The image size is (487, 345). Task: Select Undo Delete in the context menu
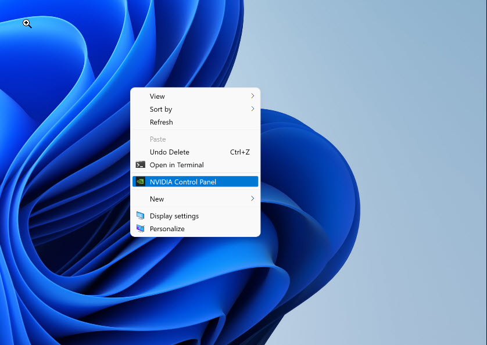(170, 152)
